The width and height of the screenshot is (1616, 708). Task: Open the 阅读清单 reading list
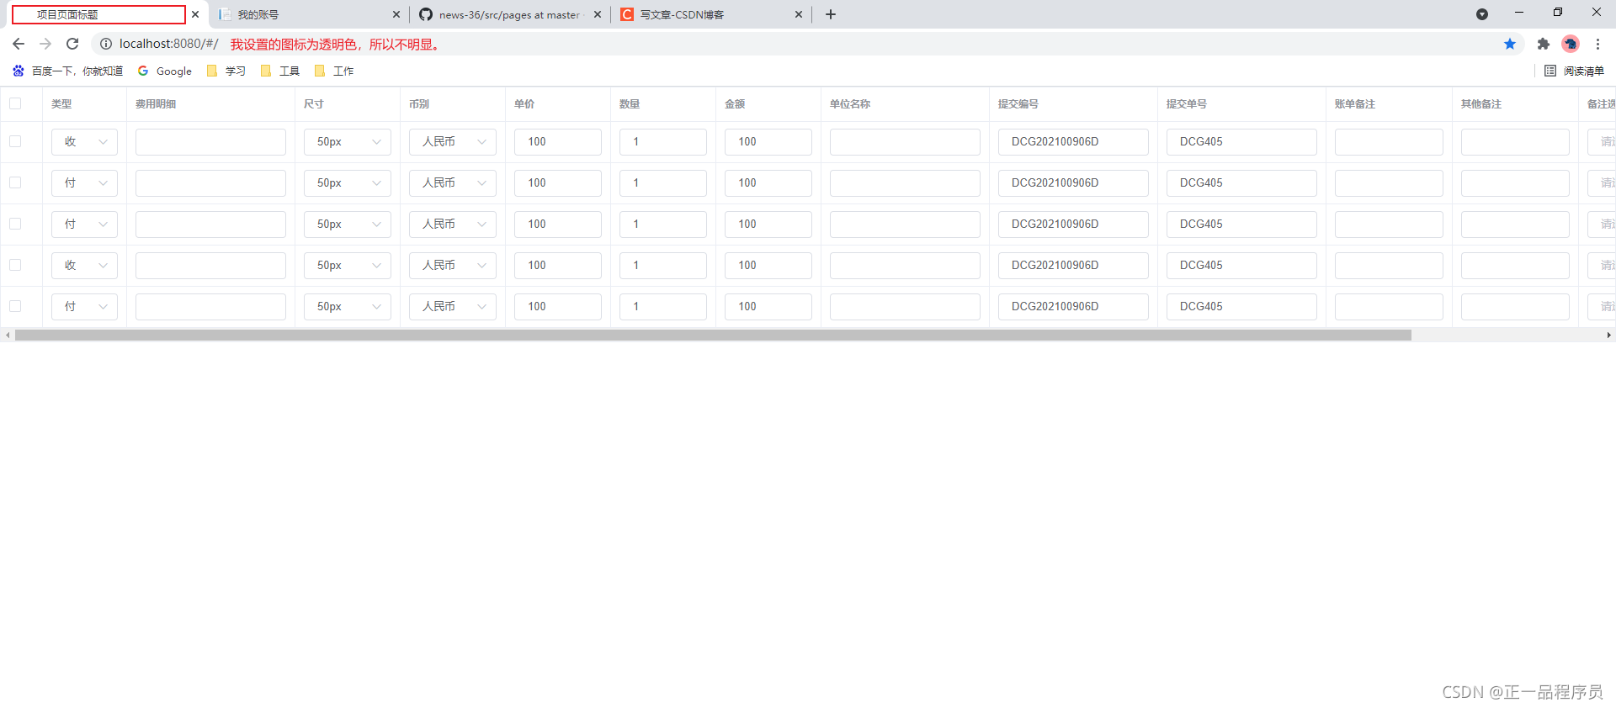tap(1575, 71)
